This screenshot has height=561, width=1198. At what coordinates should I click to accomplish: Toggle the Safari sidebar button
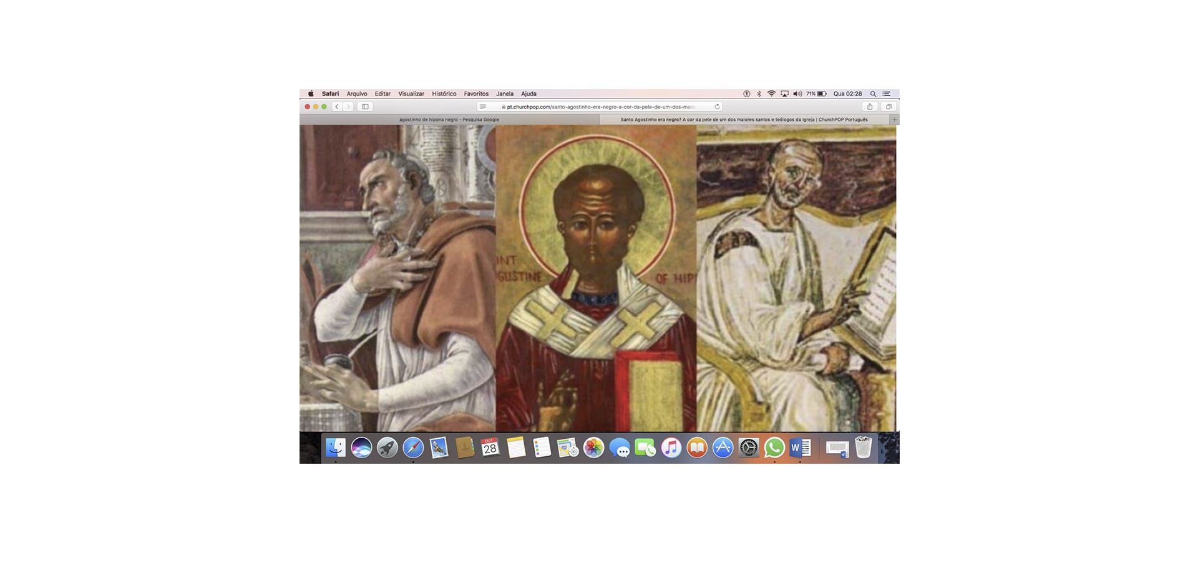(x=365, y=107)
